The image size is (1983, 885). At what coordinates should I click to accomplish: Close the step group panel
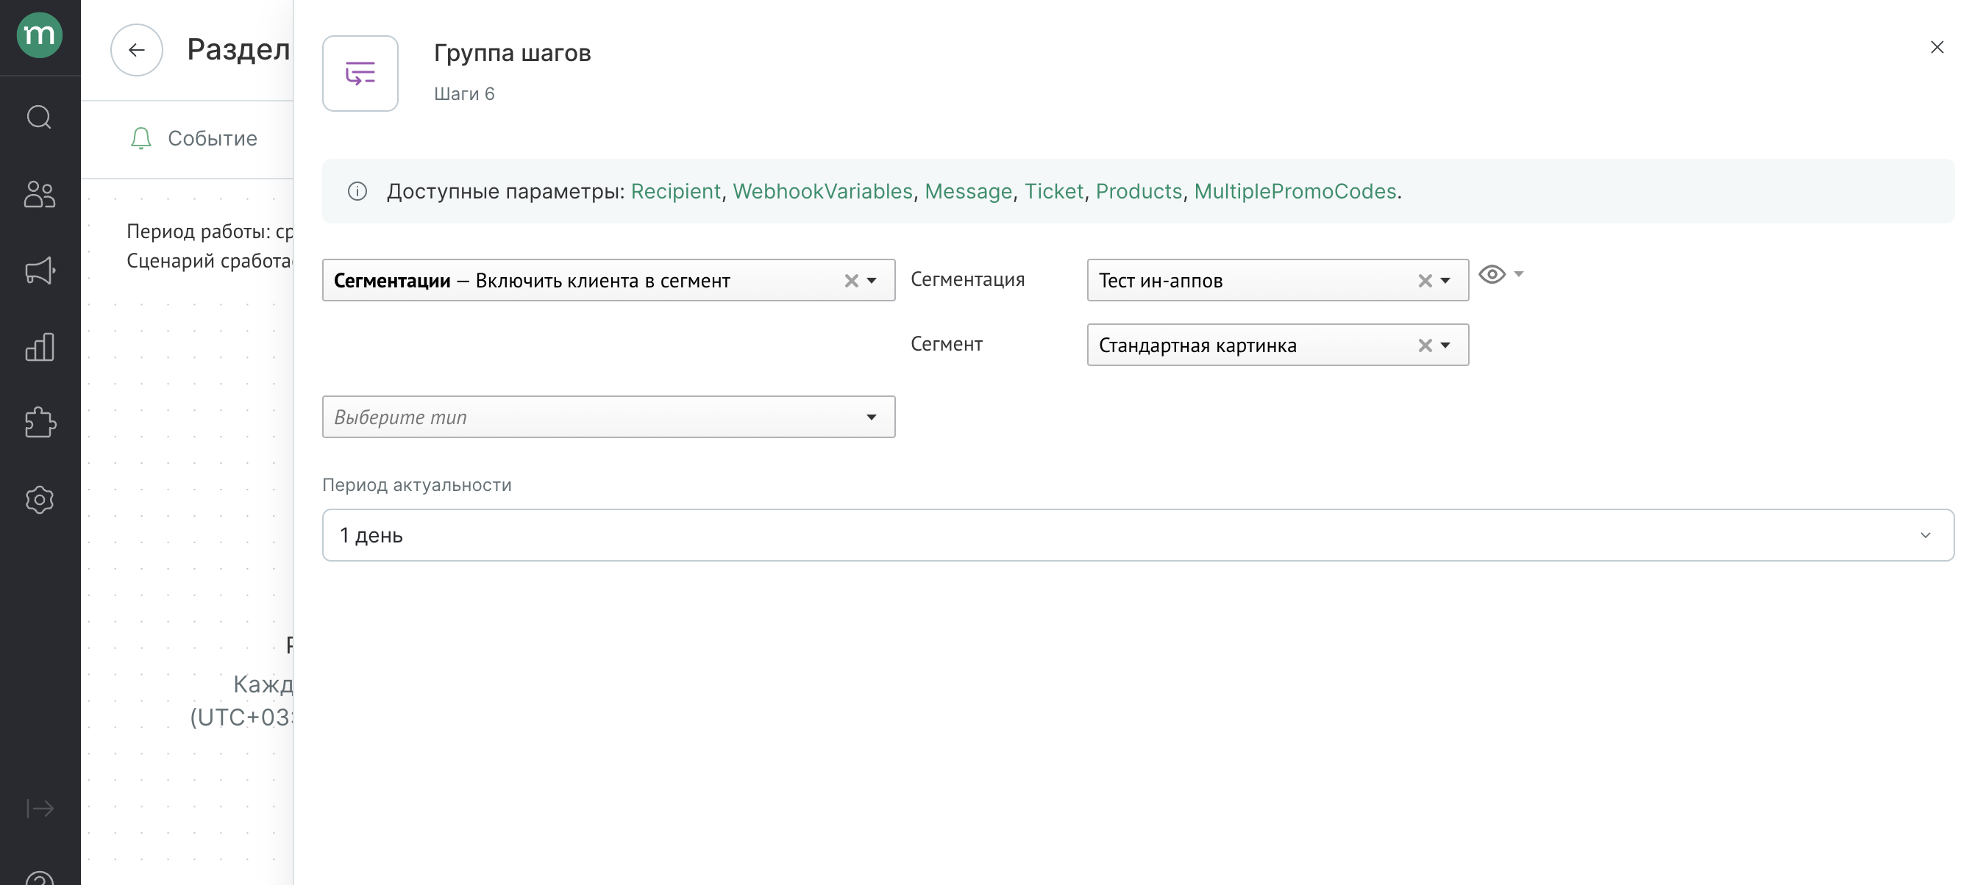(1937, 48)
